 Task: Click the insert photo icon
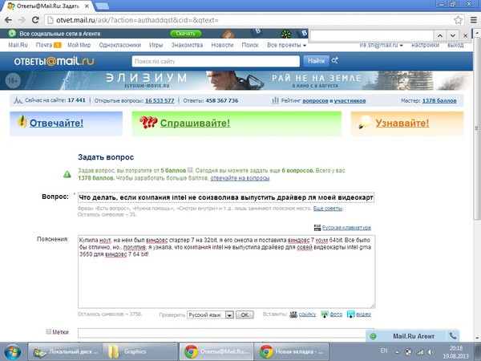click(324, 314)
